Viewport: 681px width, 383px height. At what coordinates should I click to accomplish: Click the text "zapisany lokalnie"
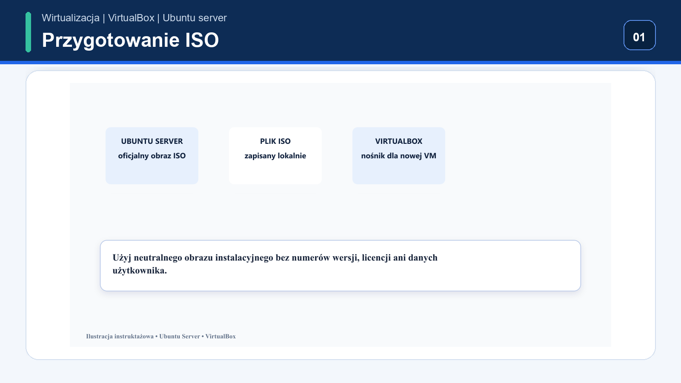point(275,156)
